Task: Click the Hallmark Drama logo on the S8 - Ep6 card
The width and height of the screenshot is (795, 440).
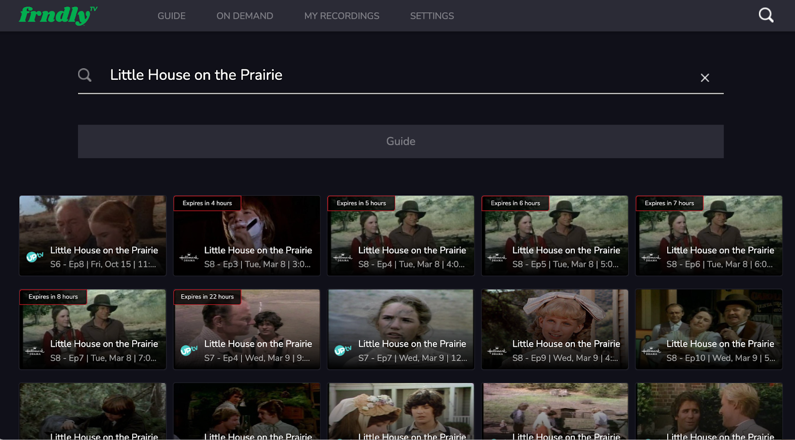Action: [651, 257]
